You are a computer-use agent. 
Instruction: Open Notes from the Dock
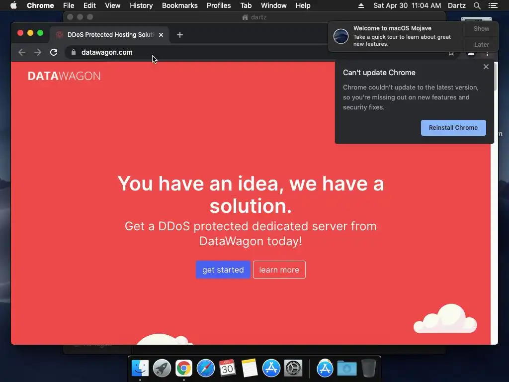coord(250,369)
